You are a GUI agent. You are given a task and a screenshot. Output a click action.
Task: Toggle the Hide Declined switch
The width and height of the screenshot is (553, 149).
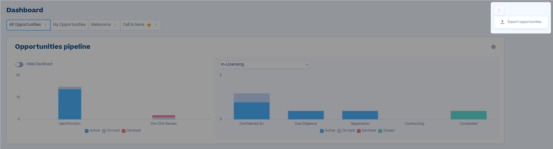19,64
